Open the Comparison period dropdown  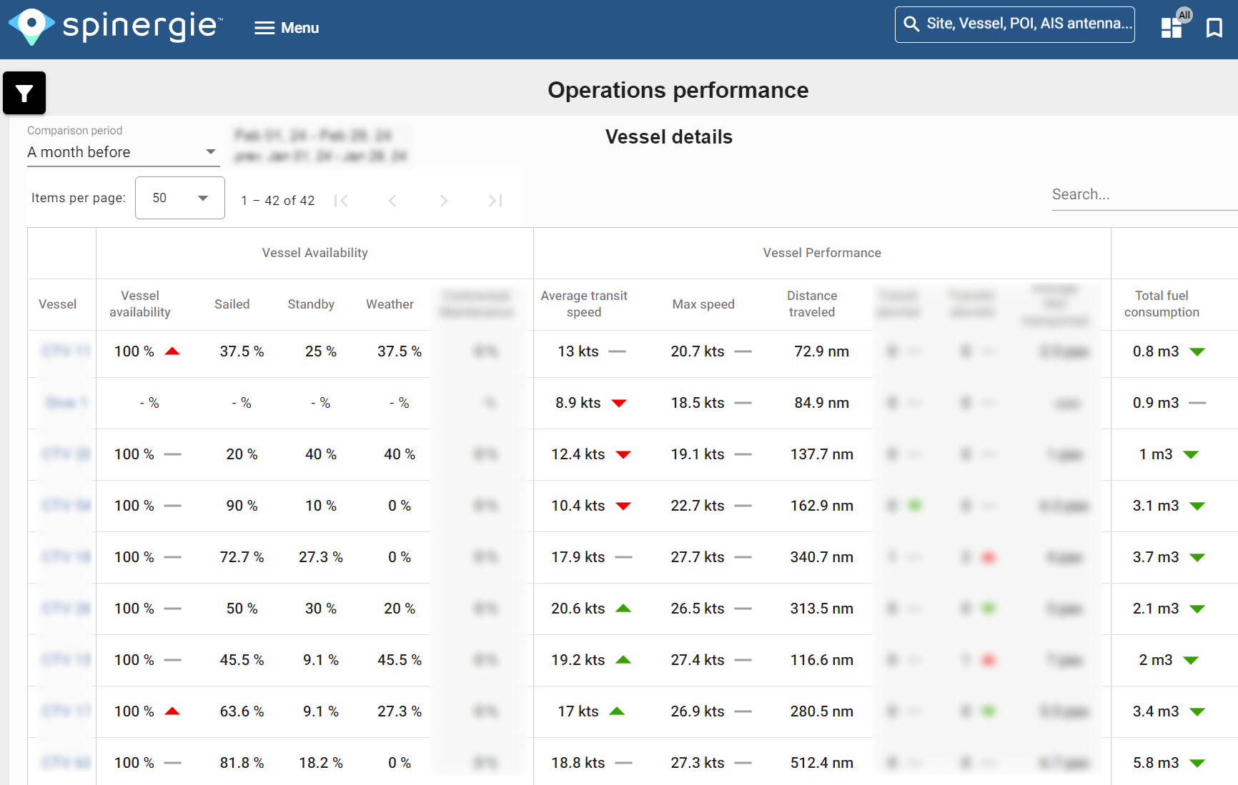tap(122, 152)
